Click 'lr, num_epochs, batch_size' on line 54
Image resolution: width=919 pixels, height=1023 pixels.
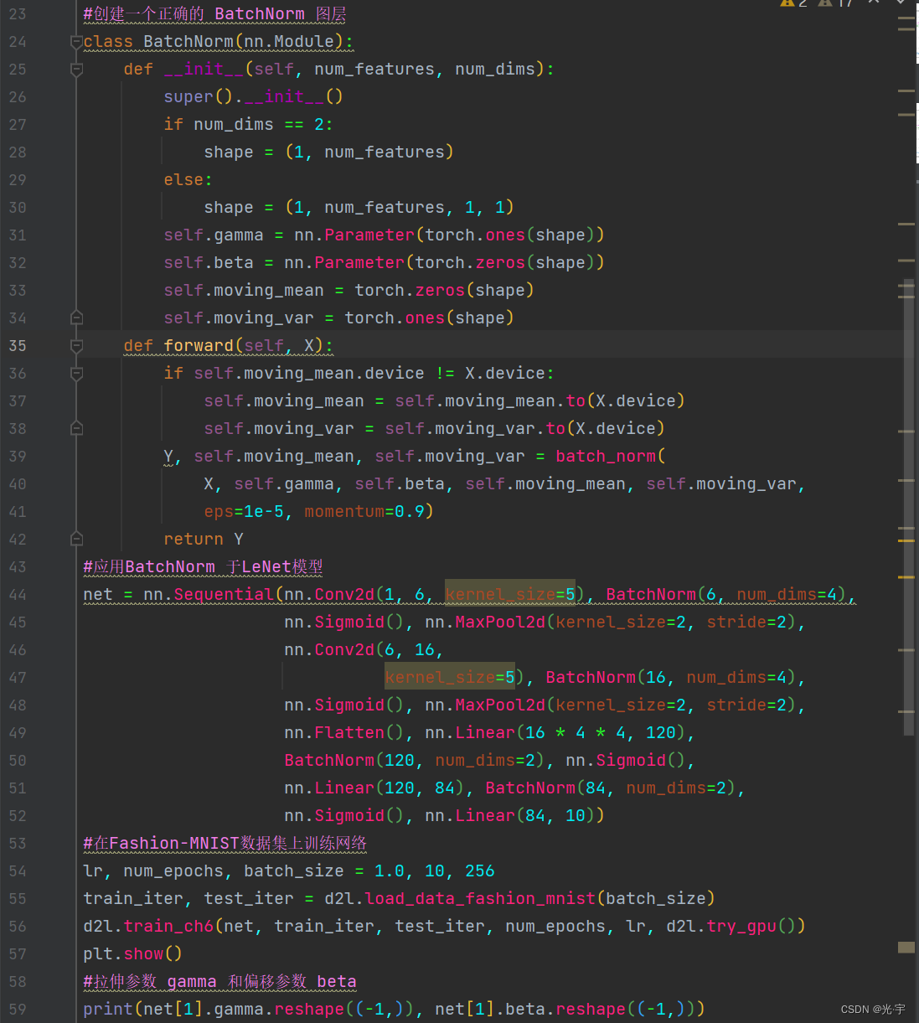coord(214,871)
